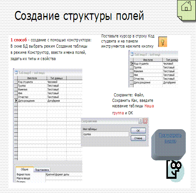The image size is (196, 194).
Task: Click the Имя поля column header
Action: tap(32, 78)
